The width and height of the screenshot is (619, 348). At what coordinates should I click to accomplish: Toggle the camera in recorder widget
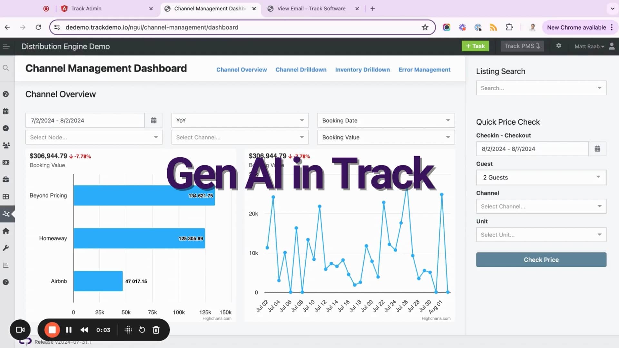click(20, 330)
